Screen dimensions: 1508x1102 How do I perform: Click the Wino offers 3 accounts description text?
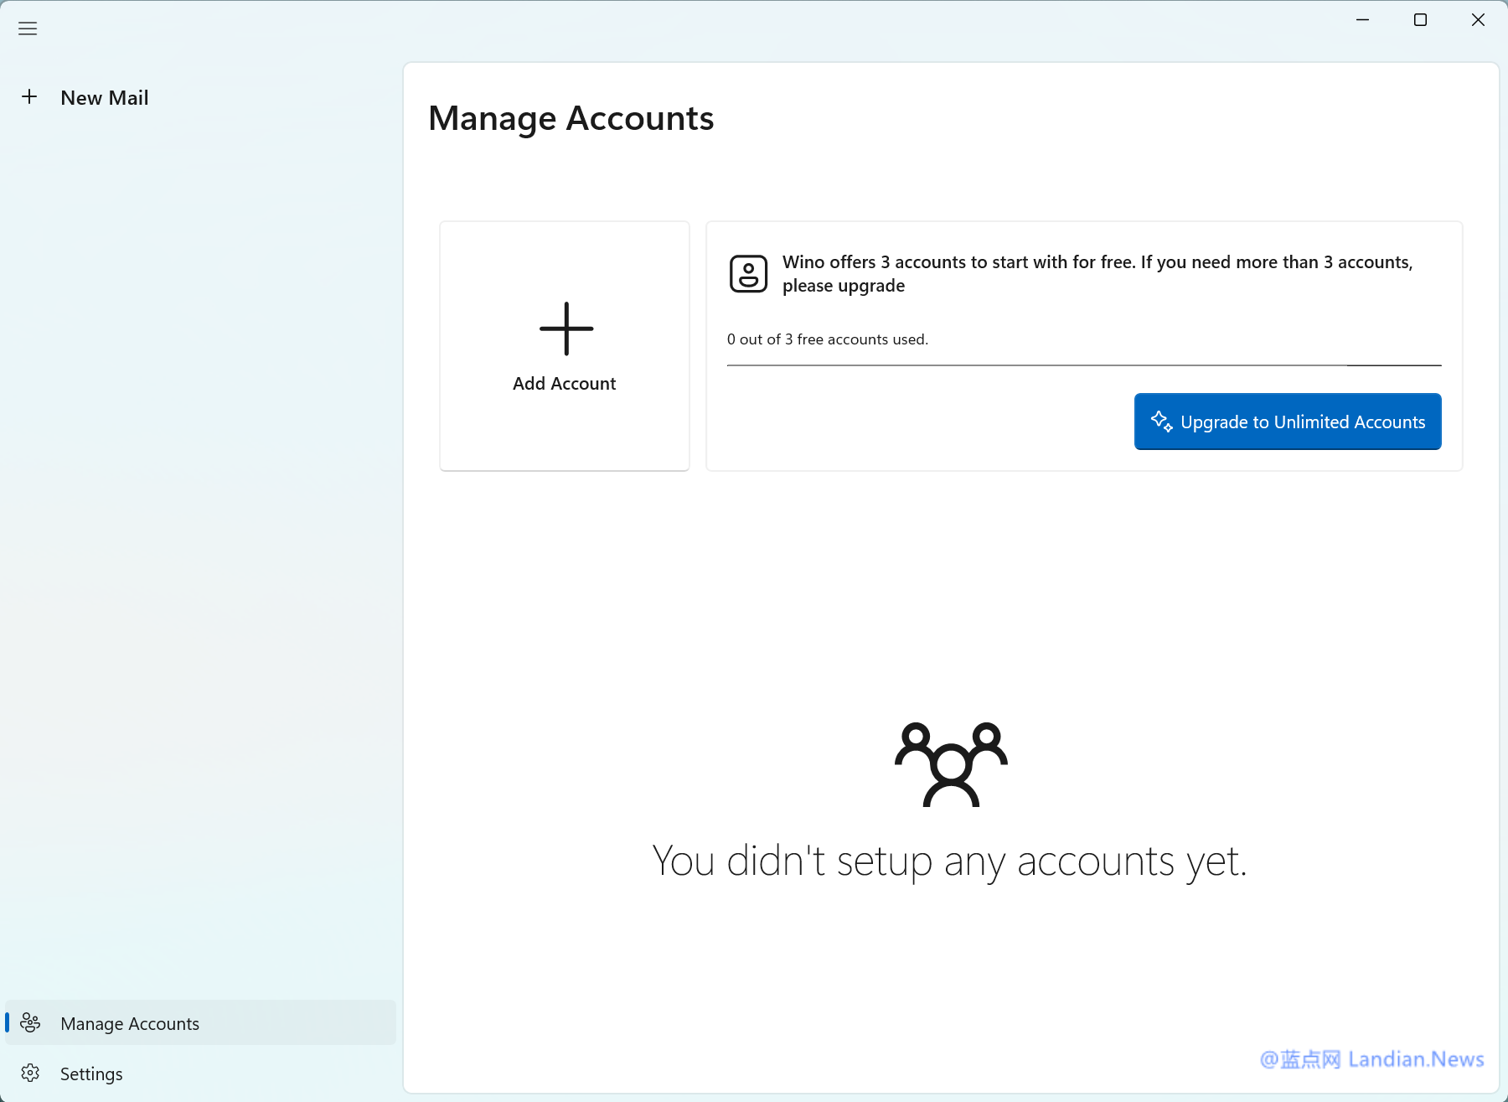point(1097,274)
